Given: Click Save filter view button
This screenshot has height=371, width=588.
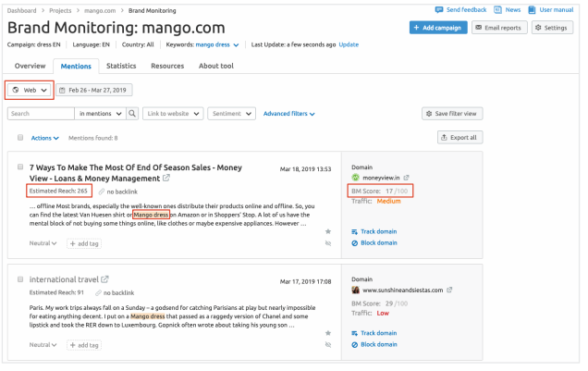Looking at the screenshot, I should (x=452, y=114).
